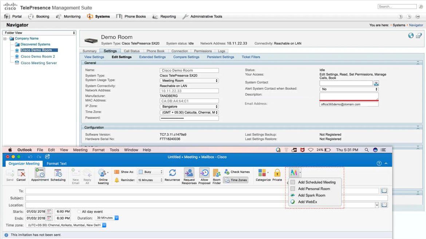Open the Tools menu in Outlook
This screenshot has width=426, height=239.
114,150
